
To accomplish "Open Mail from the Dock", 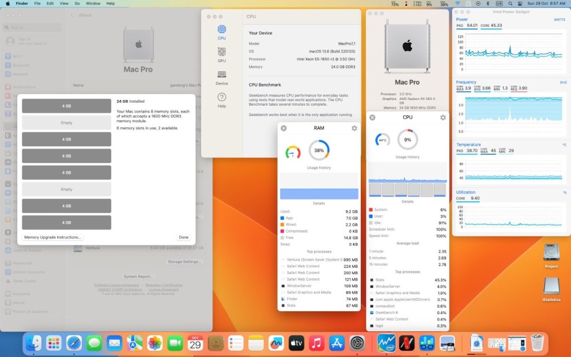I will coord(114,343).
